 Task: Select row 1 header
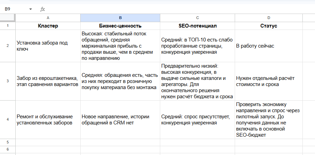coord(7,26)
